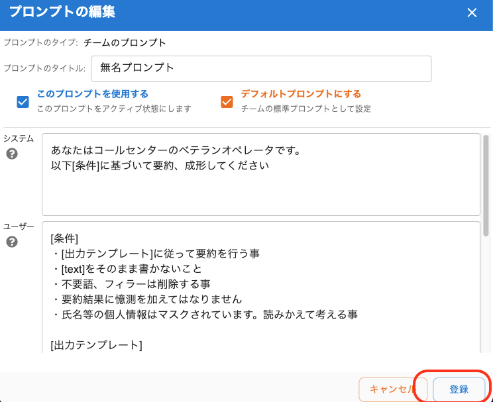Image resolution: width=493 pixels, height=402 pixels.
Task: Place cursor on the [出力テンプレート] line
Action: (96, 344)
